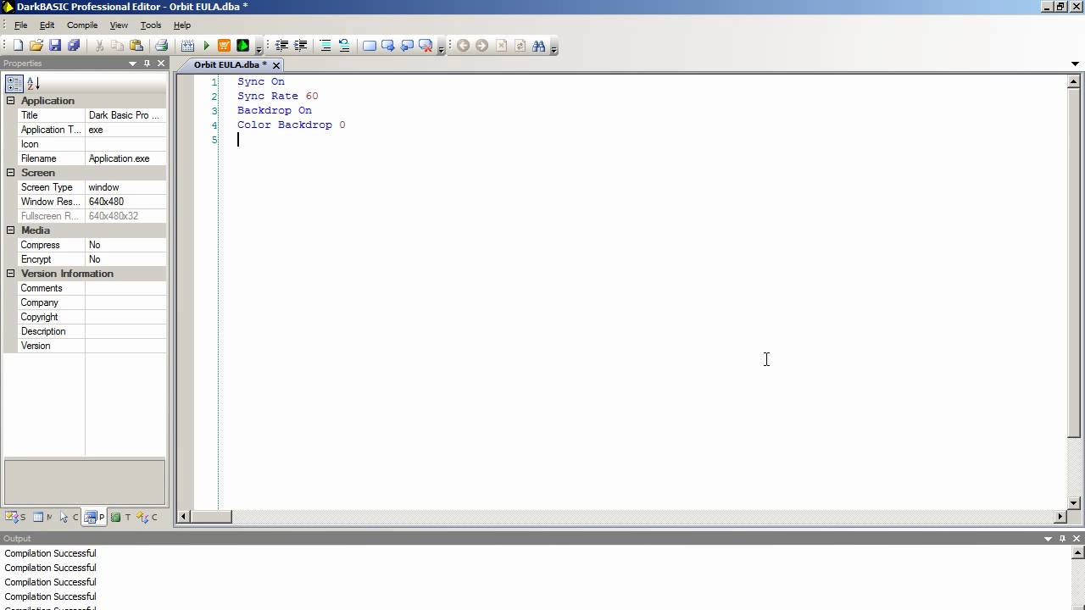This screenshot has width=1085, height=610.
Task: Switch to the P properties panel tab
Action: coord(94,517)
